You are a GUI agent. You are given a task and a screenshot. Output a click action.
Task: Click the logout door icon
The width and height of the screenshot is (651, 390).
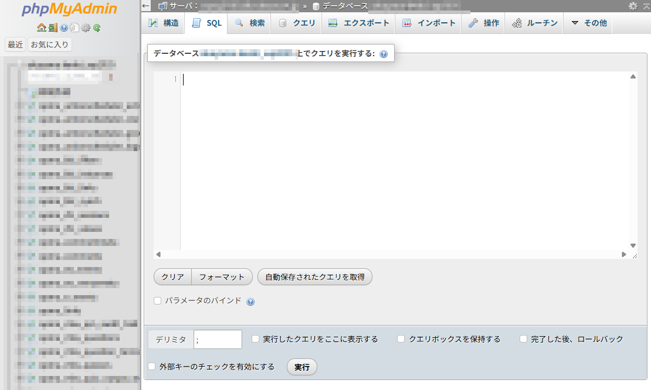pos(53,28)
